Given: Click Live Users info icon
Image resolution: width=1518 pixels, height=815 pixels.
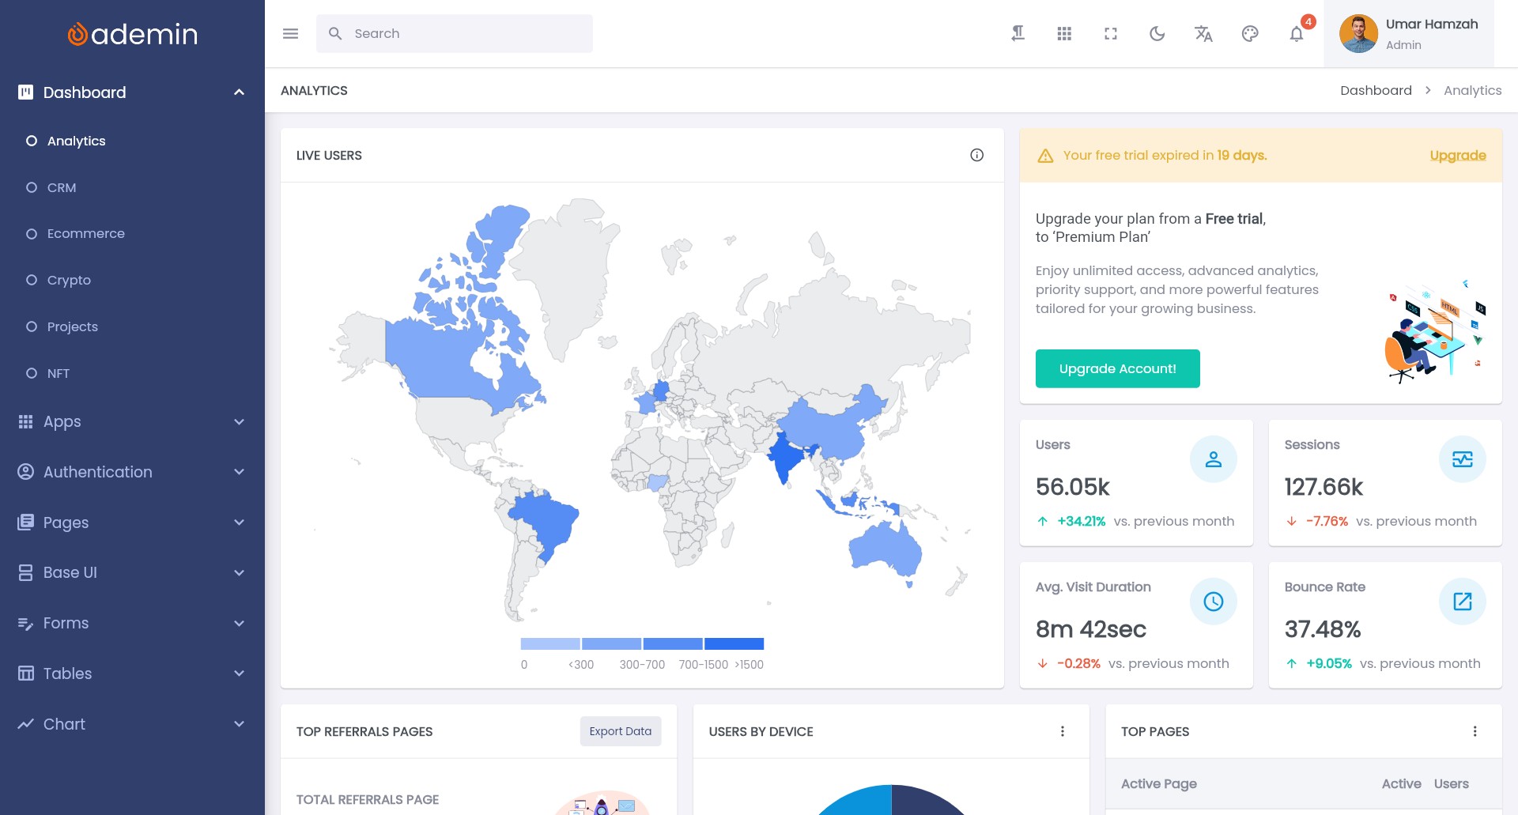Looking at the screenshot, I should [x=976, y=156].
